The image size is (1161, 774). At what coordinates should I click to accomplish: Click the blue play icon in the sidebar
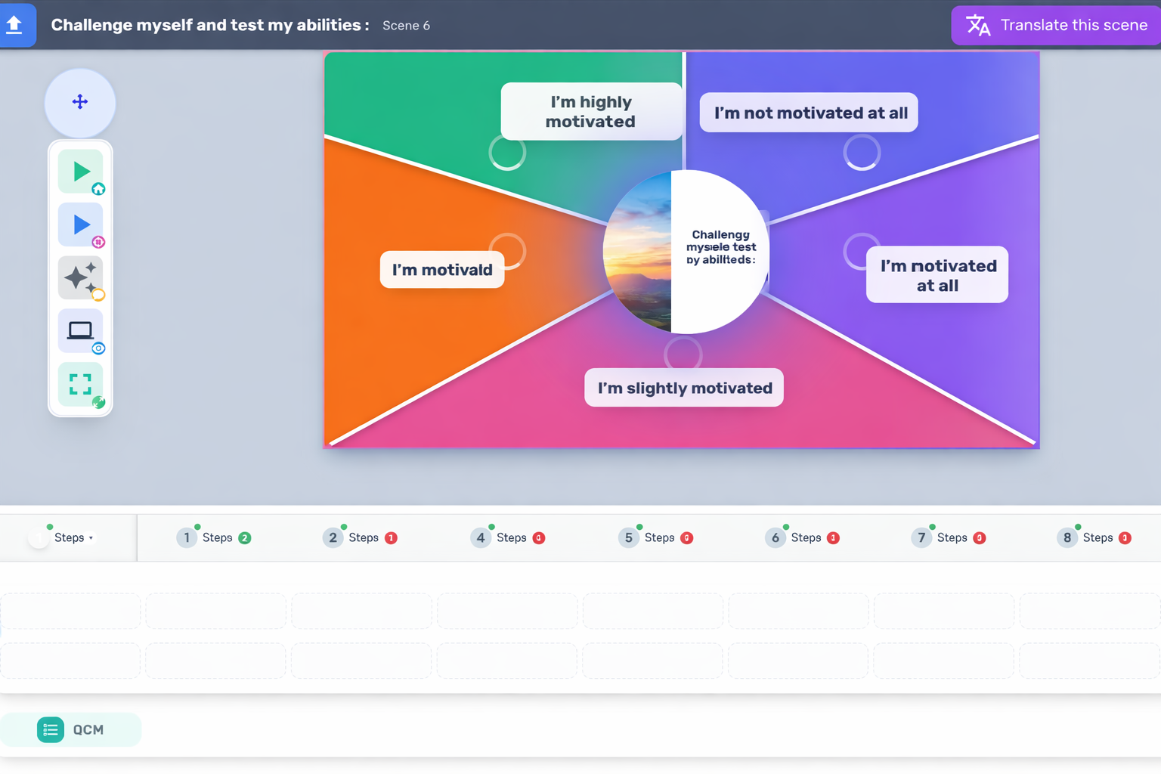pos(80,224)
